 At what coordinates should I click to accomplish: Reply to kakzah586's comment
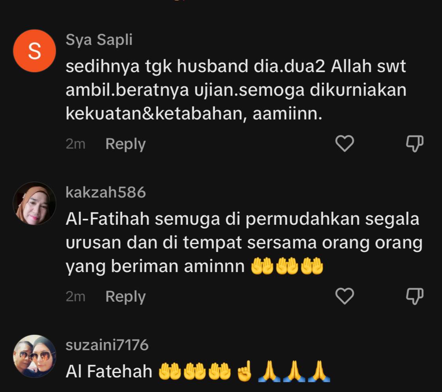pos(125,297)
